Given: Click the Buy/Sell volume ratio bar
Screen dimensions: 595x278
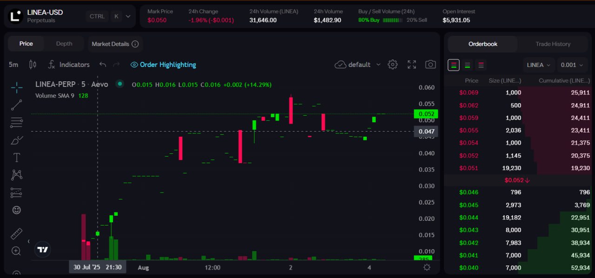Looking at the screenshot, I should (x=393, y=20).
